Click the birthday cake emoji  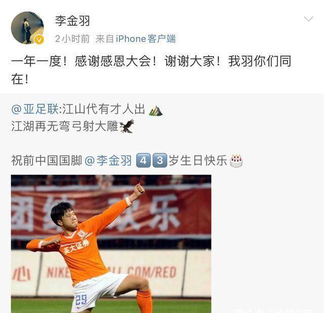pyautogui.click(x=236, y=160)
